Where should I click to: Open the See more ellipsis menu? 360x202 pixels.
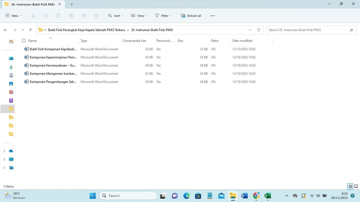pyautogui.click(x=212, y=16)
